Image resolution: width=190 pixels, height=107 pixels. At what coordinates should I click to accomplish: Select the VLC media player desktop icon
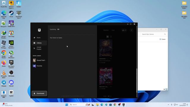4,74
